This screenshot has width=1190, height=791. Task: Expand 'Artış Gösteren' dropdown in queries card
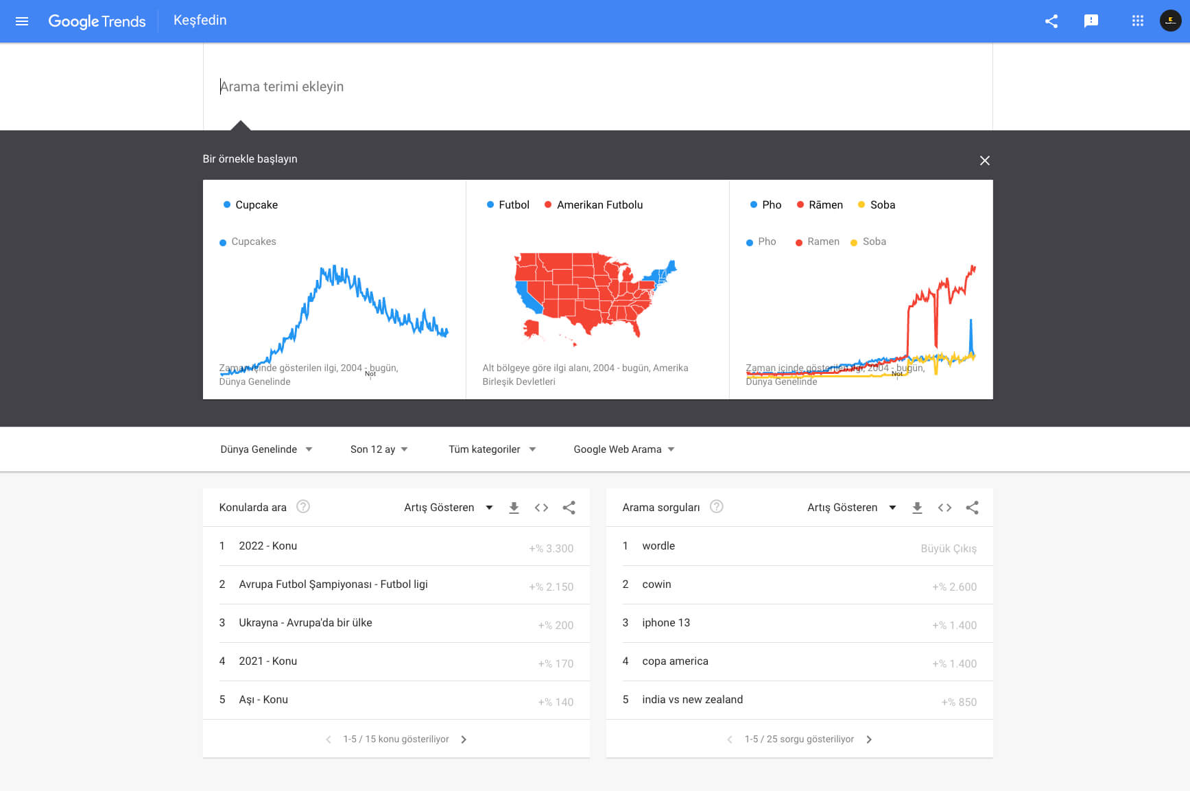click(x=852, y=508)
